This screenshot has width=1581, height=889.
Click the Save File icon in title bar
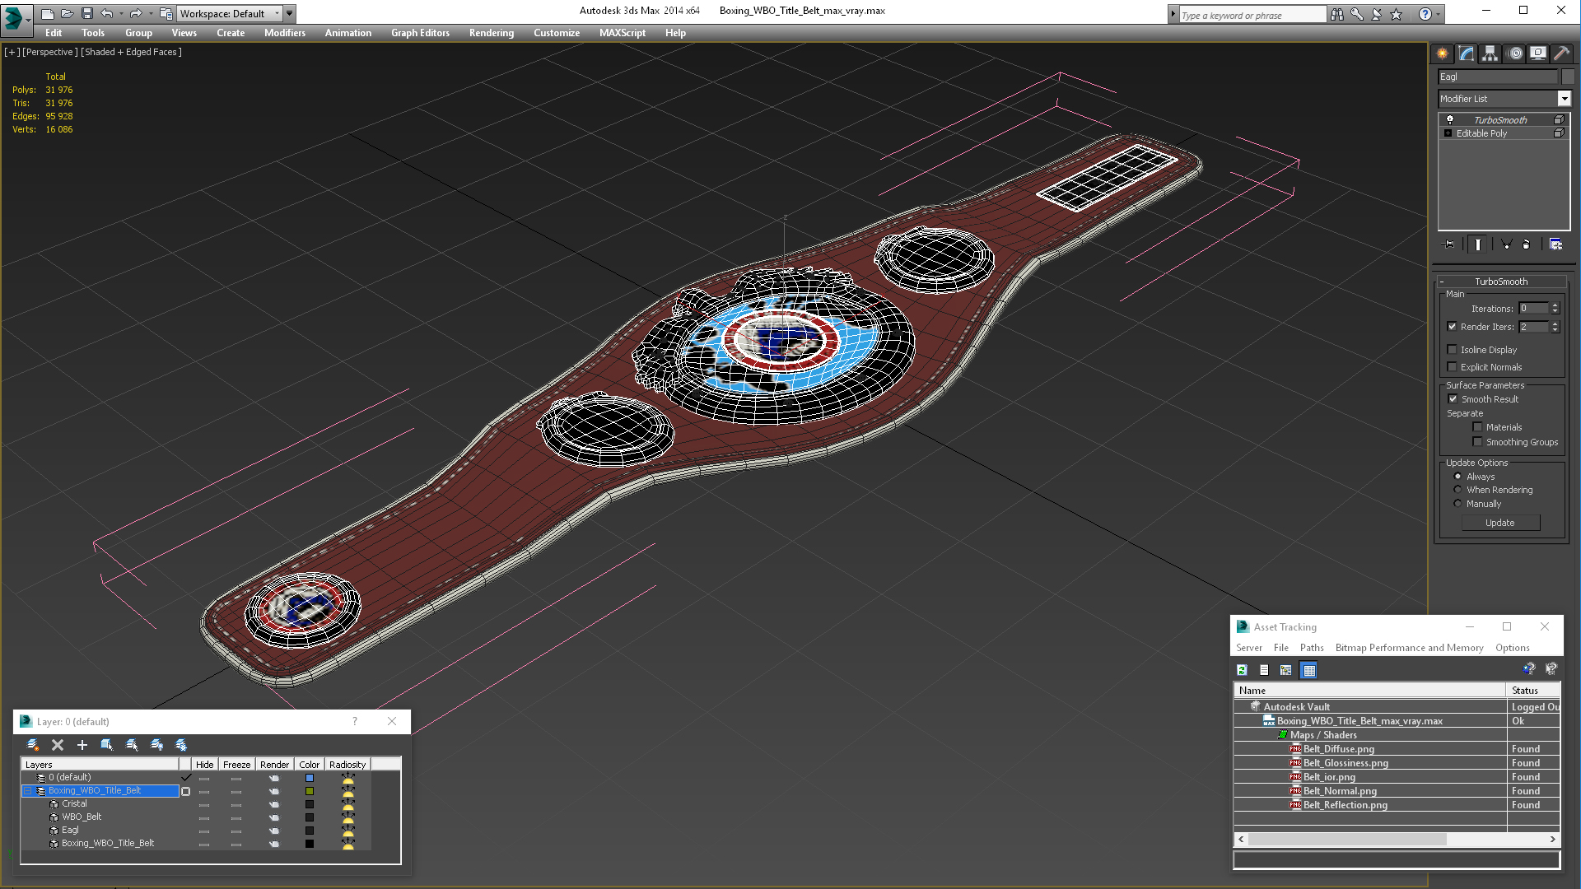click(86, 13)
